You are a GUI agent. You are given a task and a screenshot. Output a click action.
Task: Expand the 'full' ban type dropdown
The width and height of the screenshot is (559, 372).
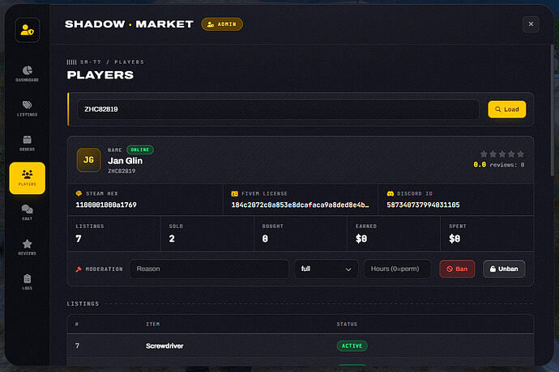point(326,268)
